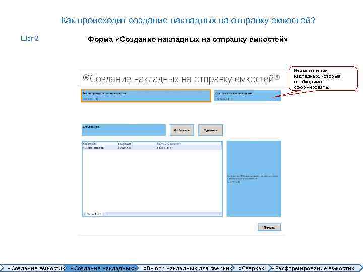Click the blue information panel beside the table
363x272 pixels.
(254, 178)
